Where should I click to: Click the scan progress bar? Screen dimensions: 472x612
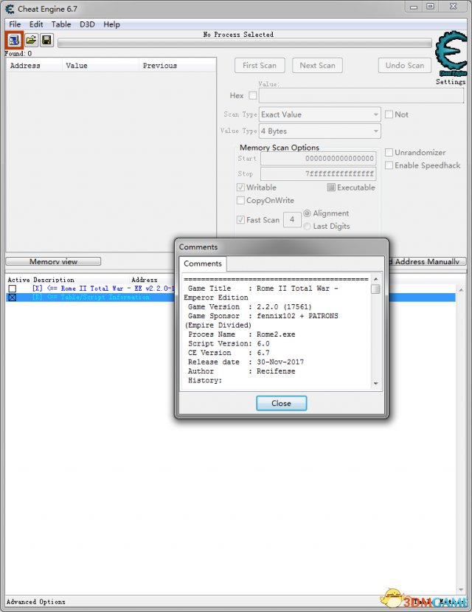pyautogui.click(x=245, y=43)
